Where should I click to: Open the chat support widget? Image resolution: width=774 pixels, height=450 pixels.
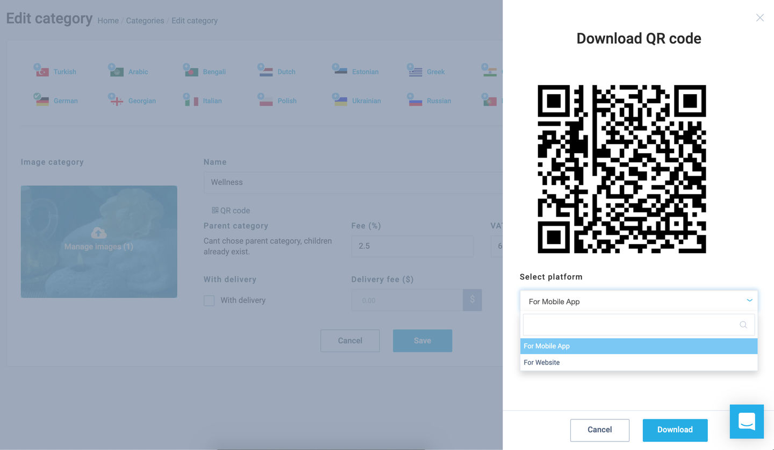747,422
